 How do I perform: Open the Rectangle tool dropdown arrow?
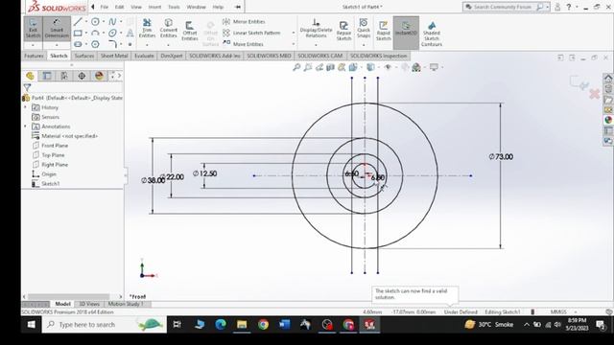pyautogui.click(x=86, y=33)
